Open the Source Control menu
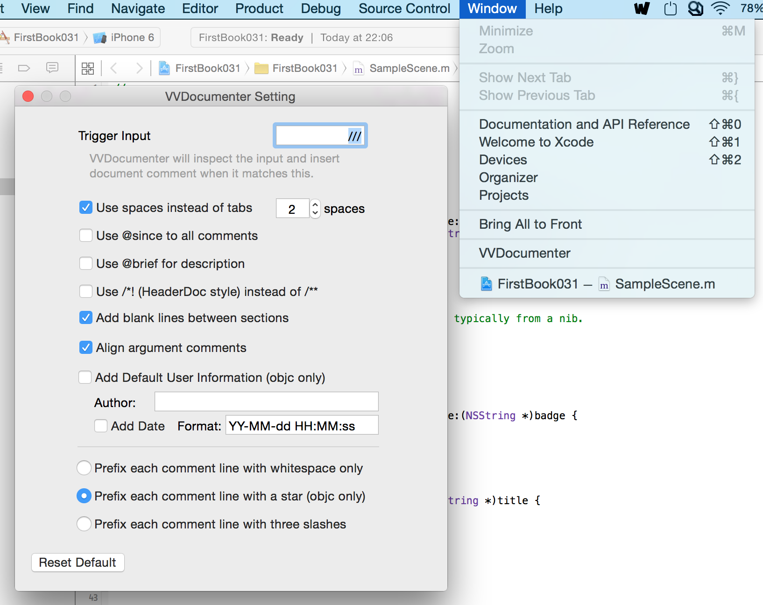 coord(404,9)
